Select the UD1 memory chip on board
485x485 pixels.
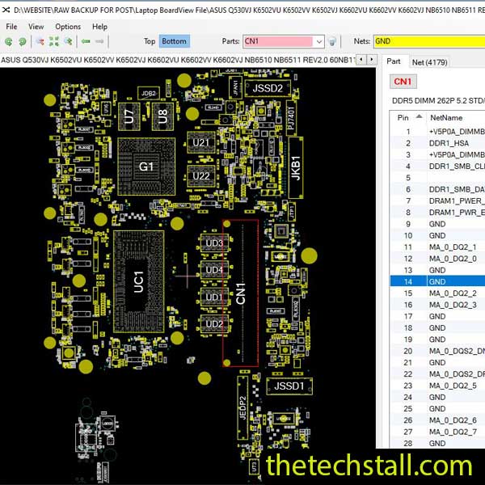point(214,297)
